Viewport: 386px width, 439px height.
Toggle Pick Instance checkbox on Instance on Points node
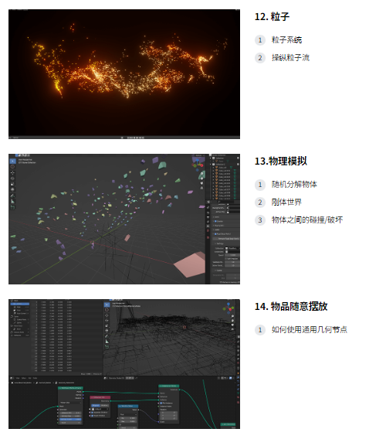click(161, 403)
